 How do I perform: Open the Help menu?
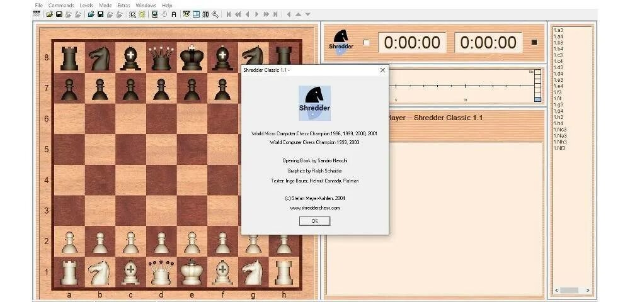click(x=167, y=5)
